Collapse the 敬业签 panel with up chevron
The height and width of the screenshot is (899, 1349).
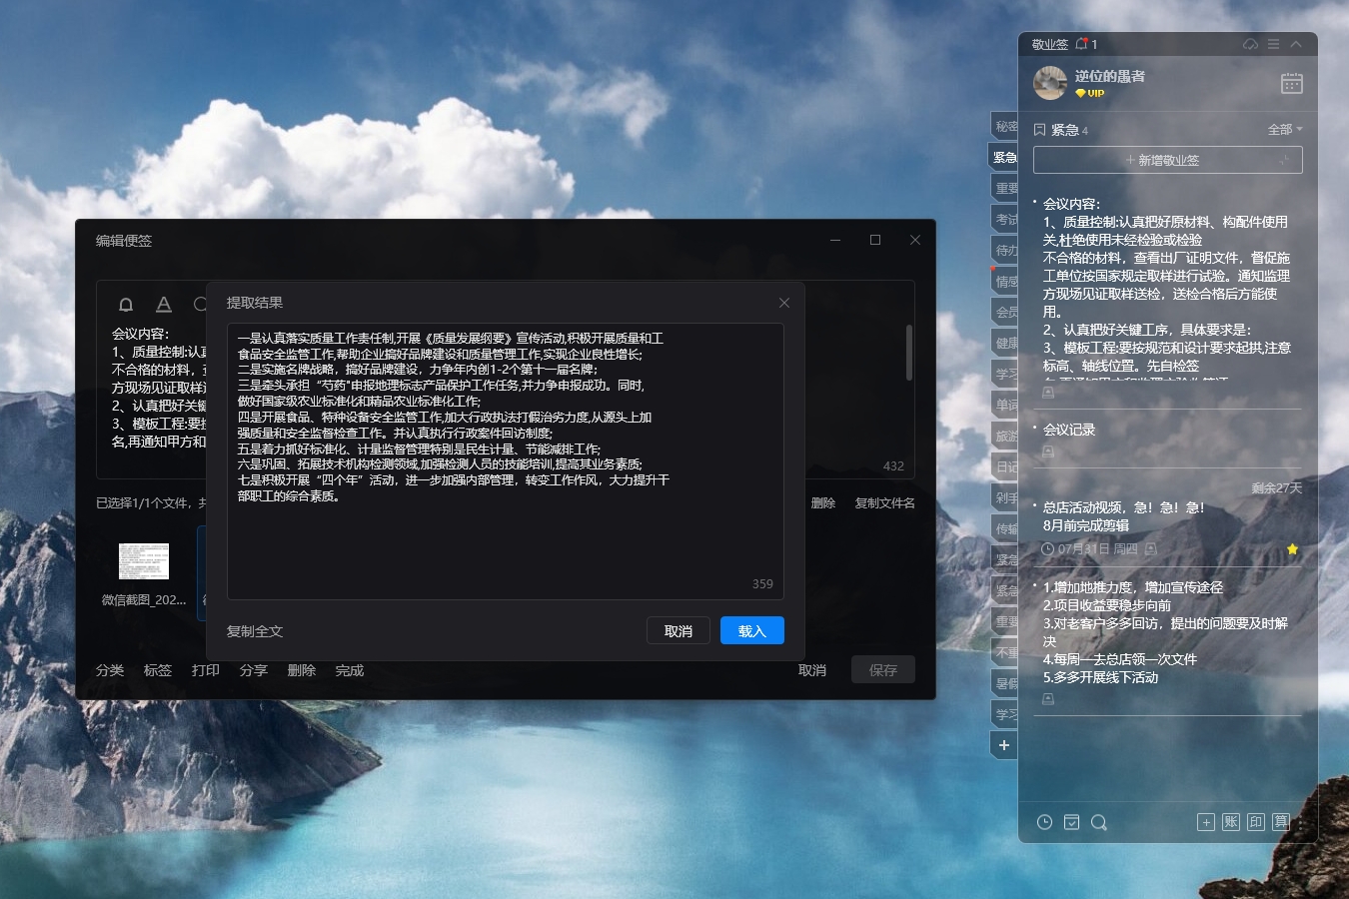tap(1296, 44)
